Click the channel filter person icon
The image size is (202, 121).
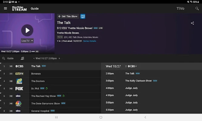[x=22, y=58]
